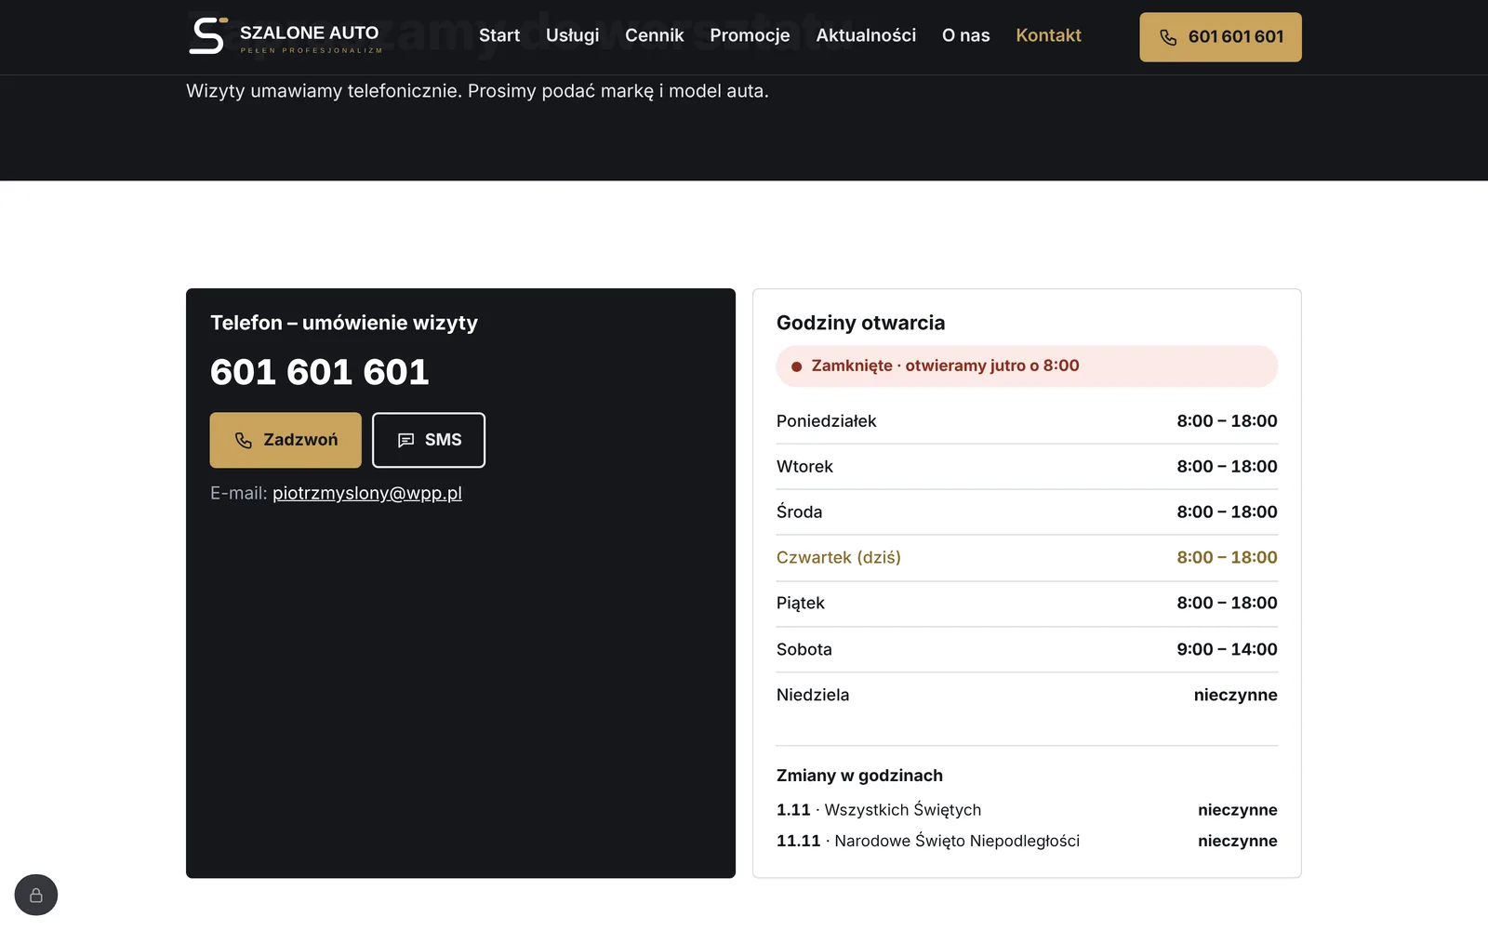Open the Usługi page

point(573,35)
